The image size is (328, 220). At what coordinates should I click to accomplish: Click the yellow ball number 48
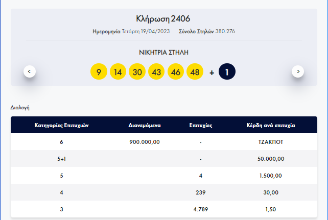[195, 72]
